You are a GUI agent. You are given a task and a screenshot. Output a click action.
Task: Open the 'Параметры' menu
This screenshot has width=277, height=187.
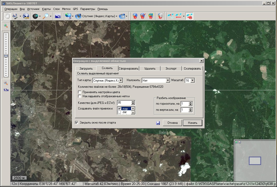point(88,9)
